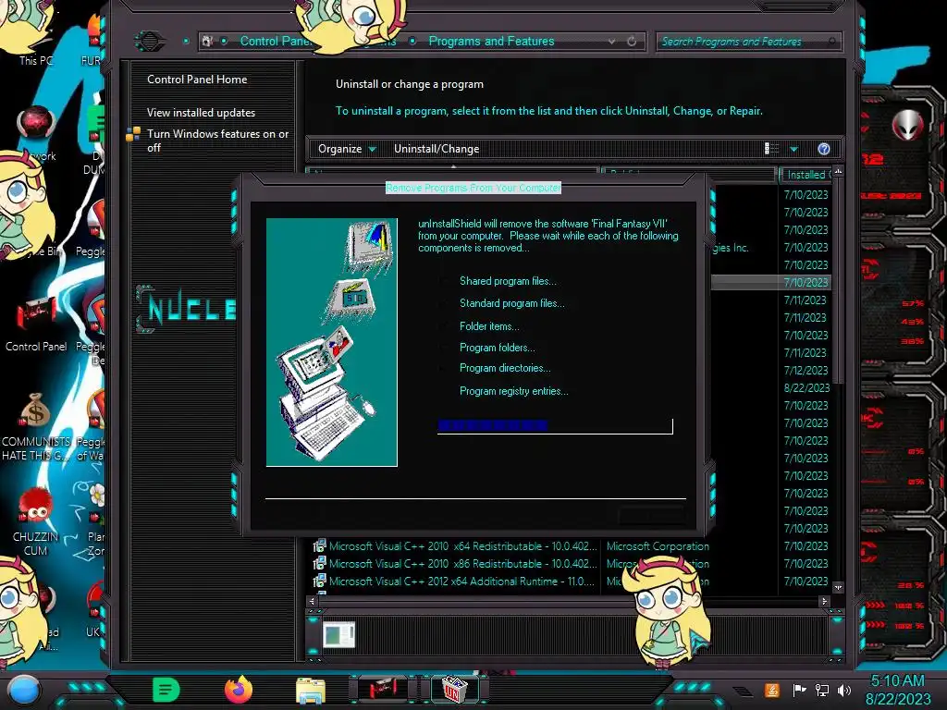Click the volume speaker tray icon
The height and width of the screenshot is (710, 947).
pyautogui.click(x=843, y=690)
